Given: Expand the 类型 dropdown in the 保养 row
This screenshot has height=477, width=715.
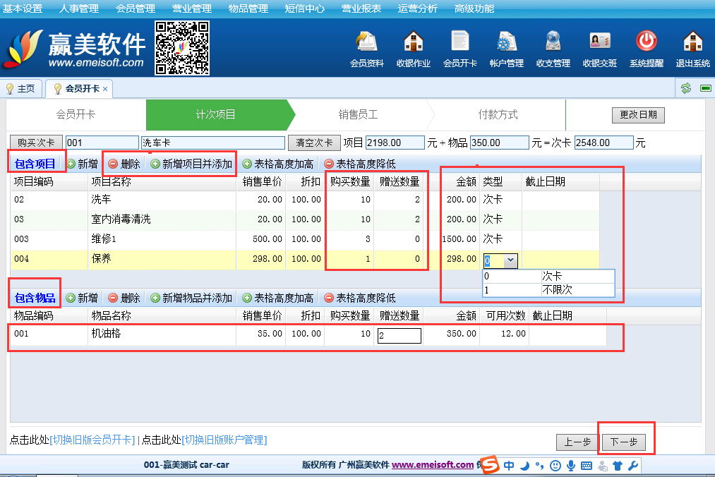Looking at the screenshot, I should point(511,260).
